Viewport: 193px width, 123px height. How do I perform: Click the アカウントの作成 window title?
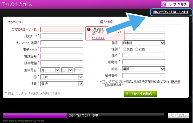click(x=17, y=4)
